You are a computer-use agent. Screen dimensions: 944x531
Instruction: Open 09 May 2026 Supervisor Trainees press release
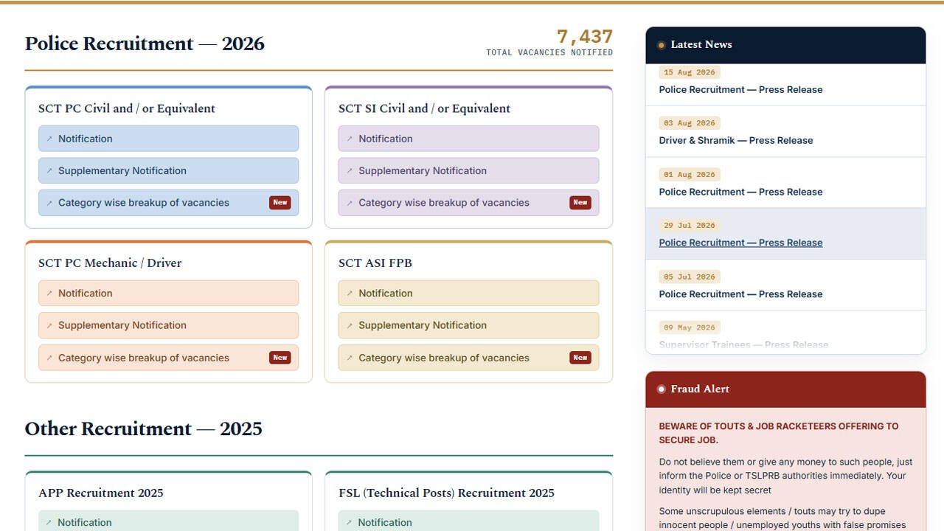[743, 344]
